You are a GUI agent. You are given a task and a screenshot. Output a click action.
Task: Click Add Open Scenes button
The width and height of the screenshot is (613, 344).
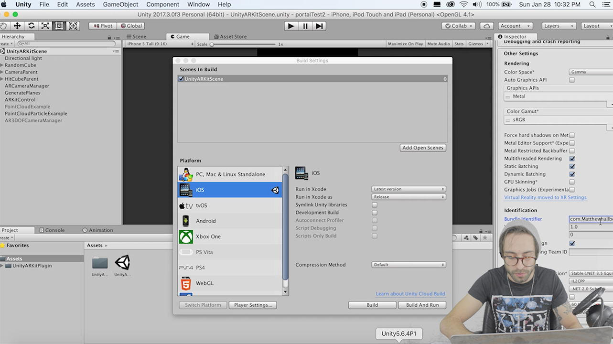point(423,148)
